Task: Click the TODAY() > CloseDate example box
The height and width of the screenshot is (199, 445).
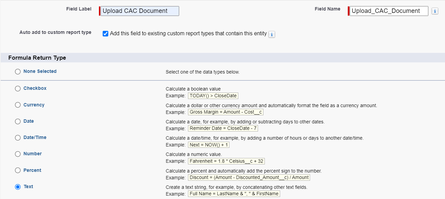Action: point(213,96)
